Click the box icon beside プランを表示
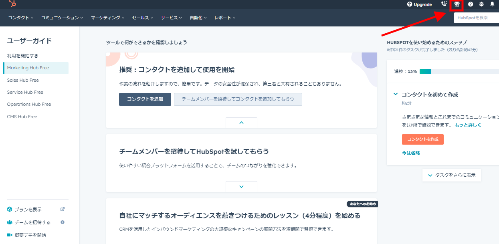The image size is (499, 244). click(10, 209)
